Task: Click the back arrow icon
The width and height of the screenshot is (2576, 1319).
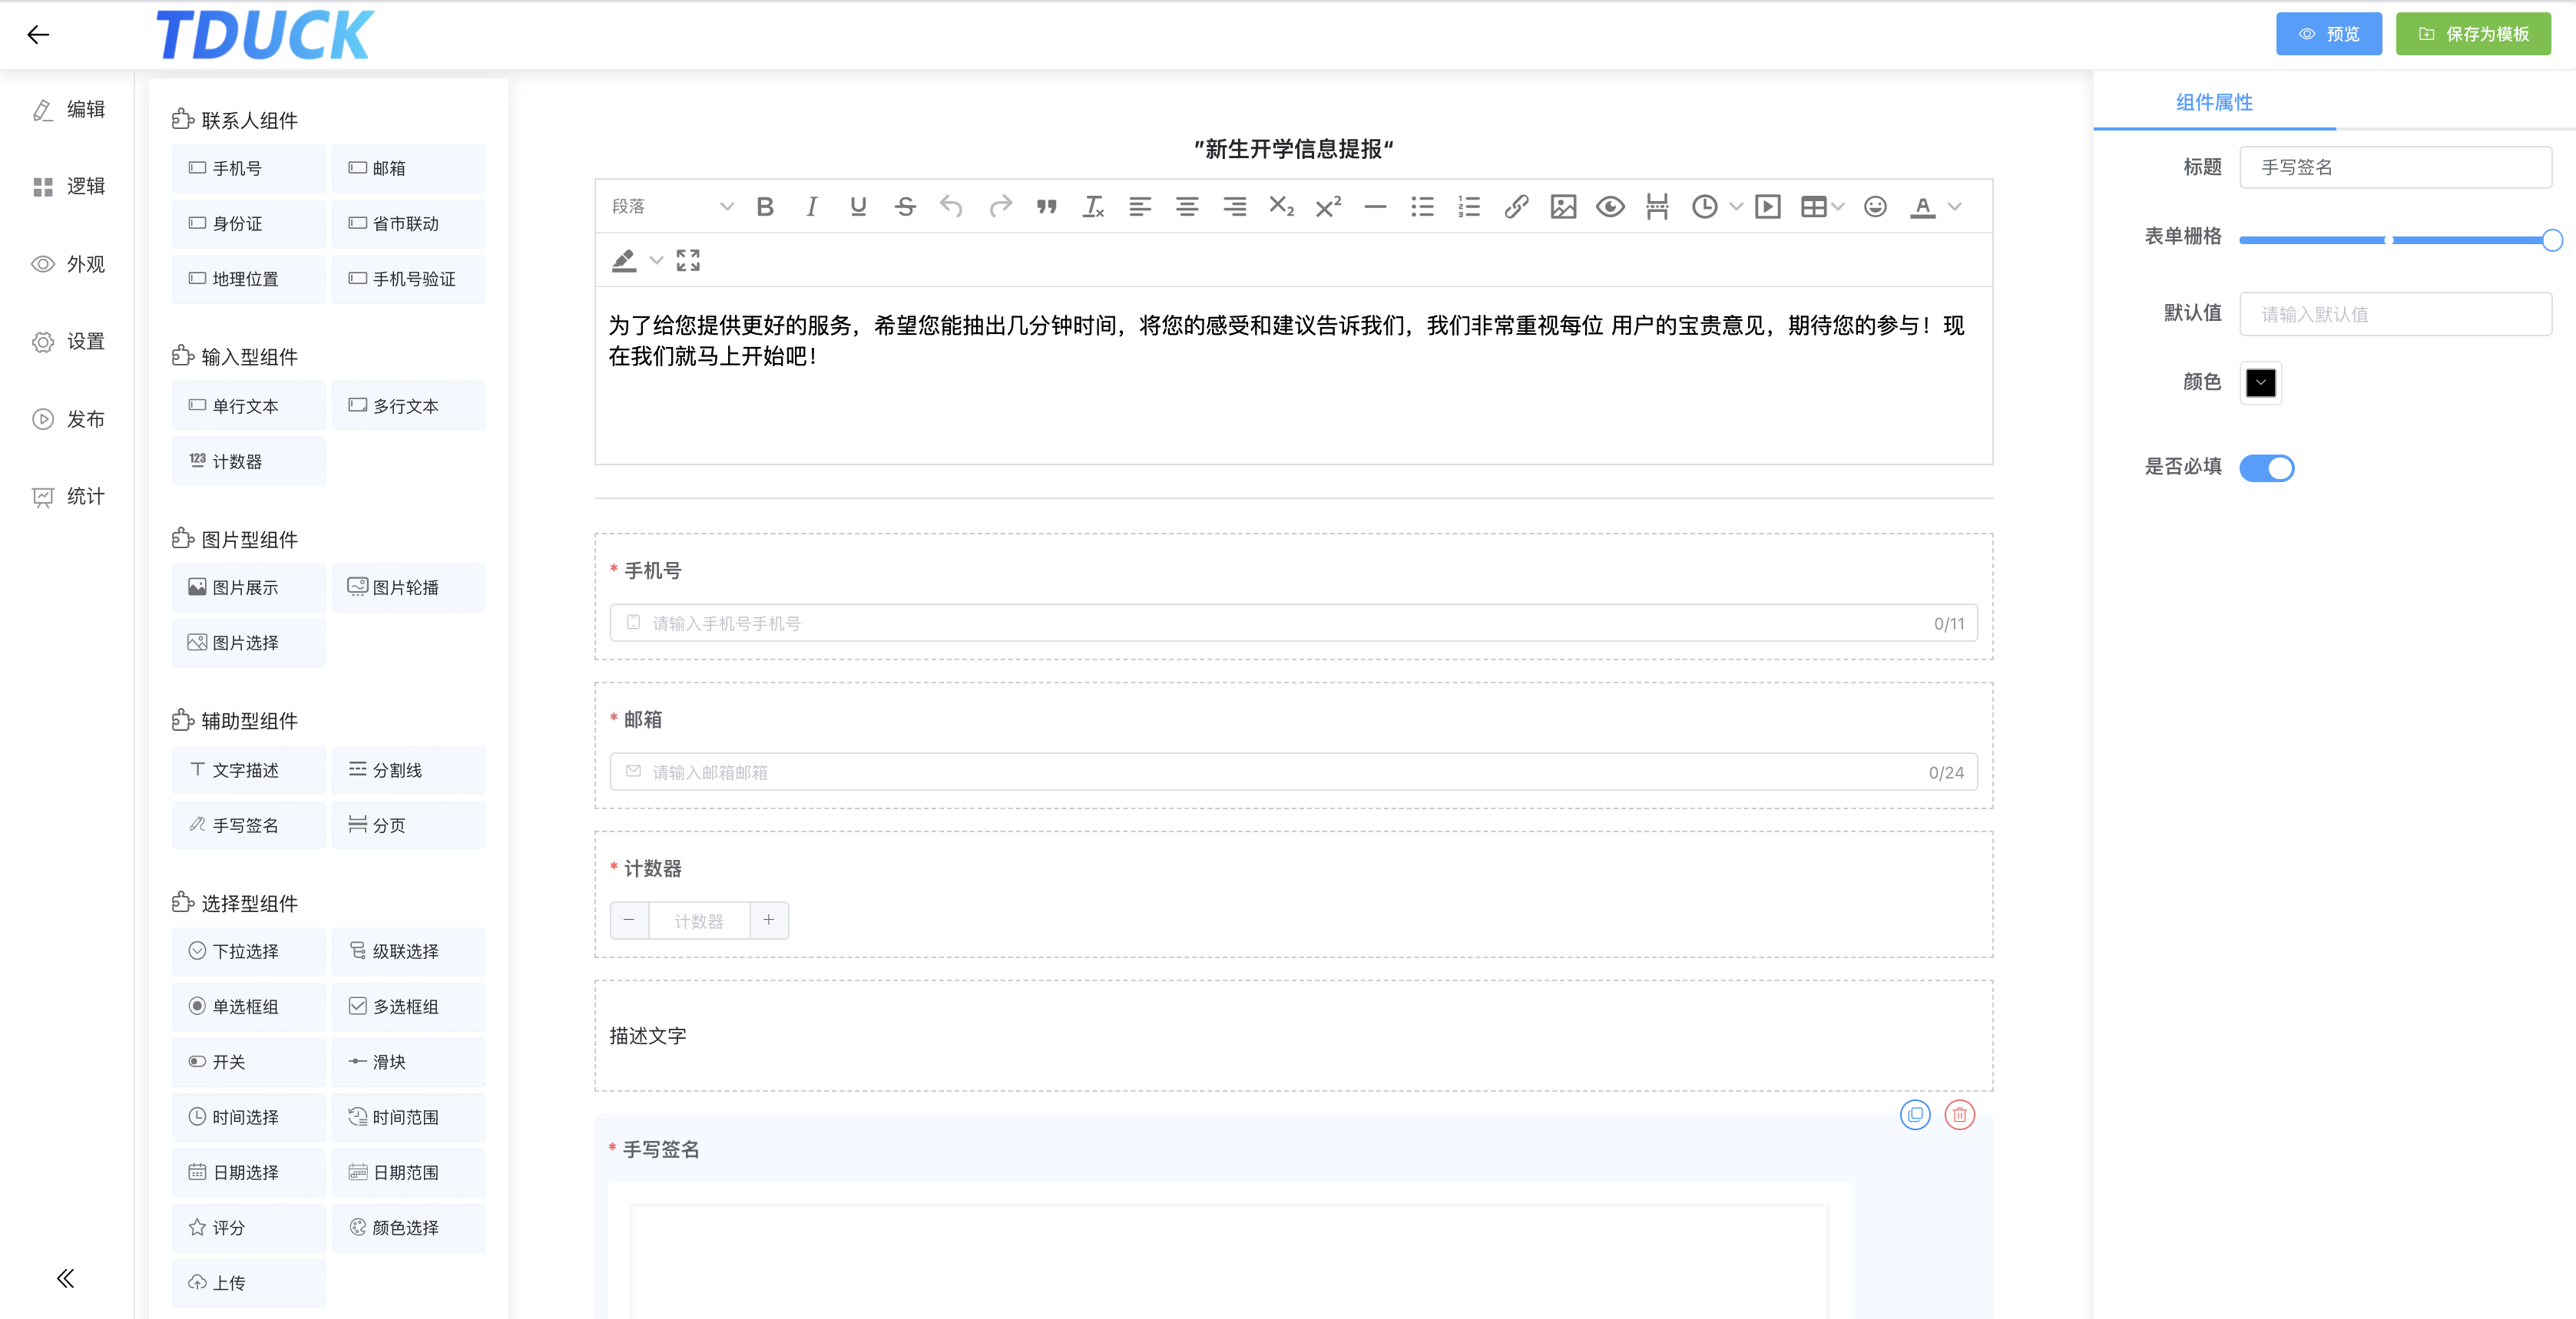Action: (38, 35)
